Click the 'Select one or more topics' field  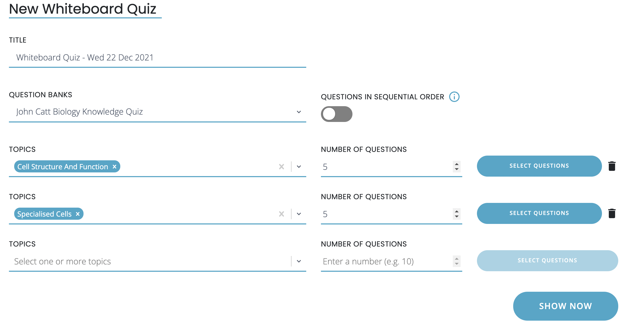(x=150, y=261)
